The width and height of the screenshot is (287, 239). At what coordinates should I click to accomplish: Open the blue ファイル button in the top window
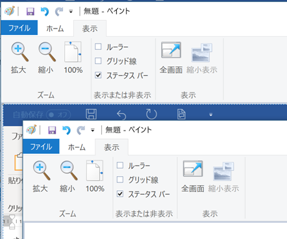[x=19, y=28]
